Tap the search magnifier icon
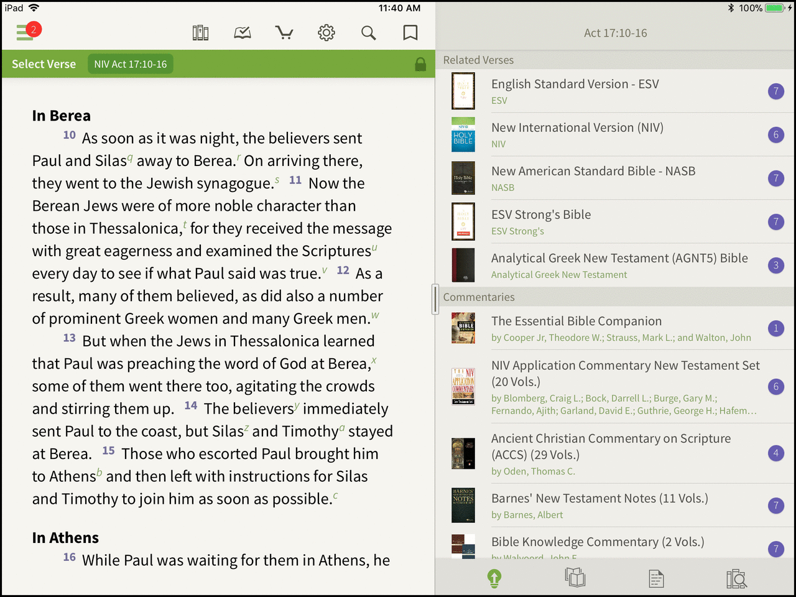Screen dimensions: 796x597 pos(369,33)
